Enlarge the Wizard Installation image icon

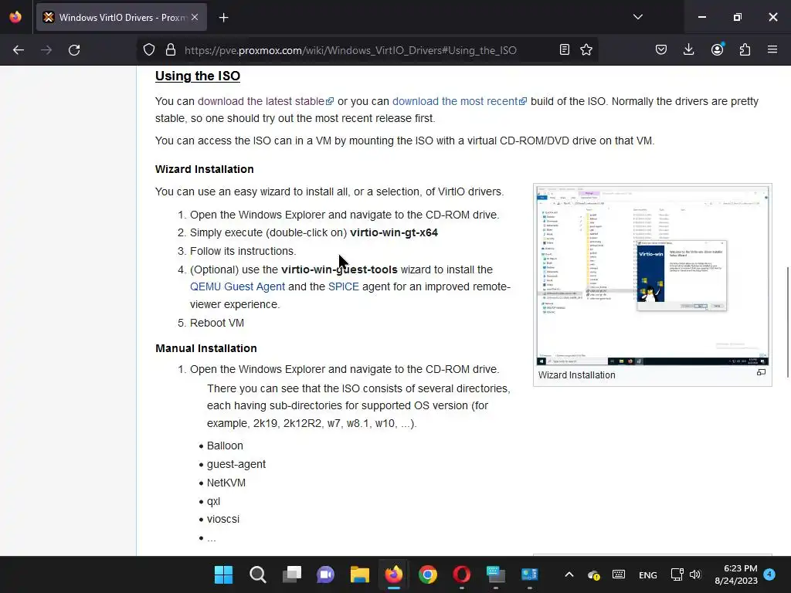(761, 373)
